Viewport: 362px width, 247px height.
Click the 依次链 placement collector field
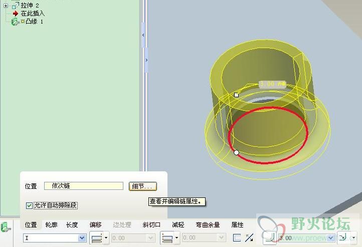(84, 186)
